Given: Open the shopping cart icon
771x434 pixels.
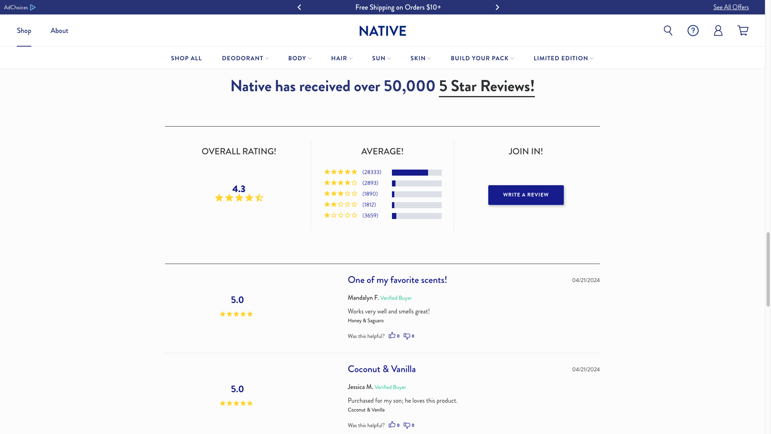Looking at the screenshot, I should [742, 31].
